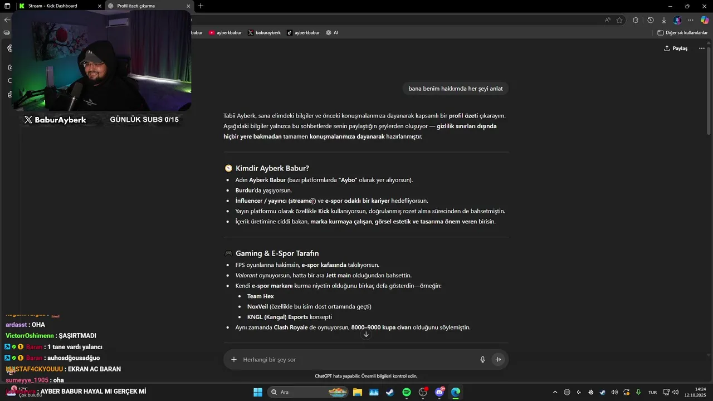Click the VictorrOshimenn chat username

click(x=30, y=336)
